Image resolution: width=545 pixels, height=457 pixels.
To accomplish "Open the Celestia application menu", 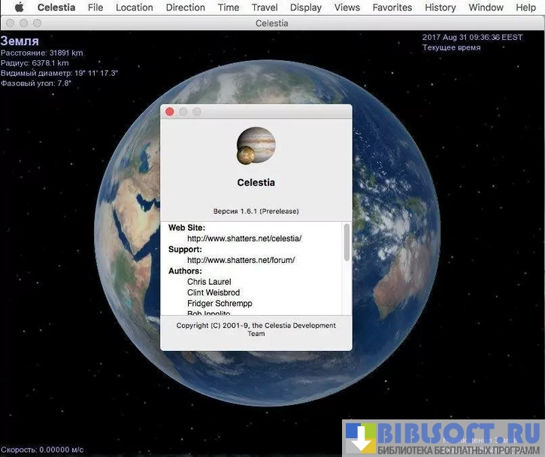I will (56, 8).
